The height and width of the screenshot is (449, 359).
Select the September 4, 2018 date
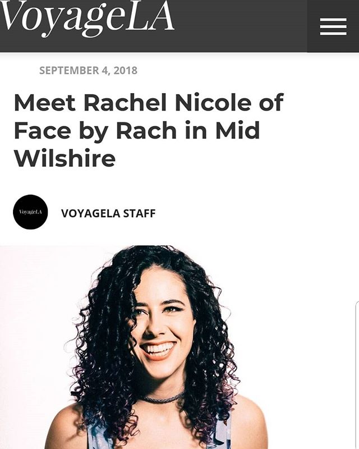[88, 71]
